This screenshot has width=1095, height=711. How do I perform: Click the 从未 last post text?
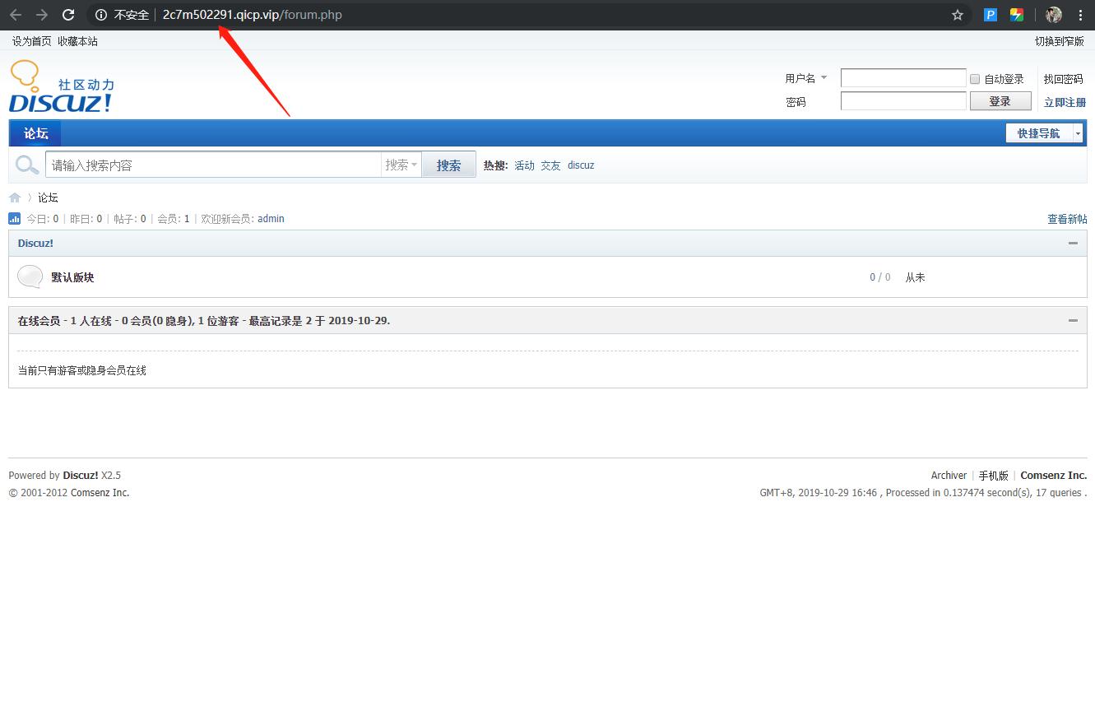[916, 277]
